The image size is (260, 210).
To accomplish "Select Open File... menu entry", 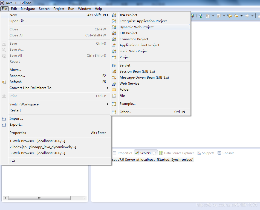I will 55,21.
